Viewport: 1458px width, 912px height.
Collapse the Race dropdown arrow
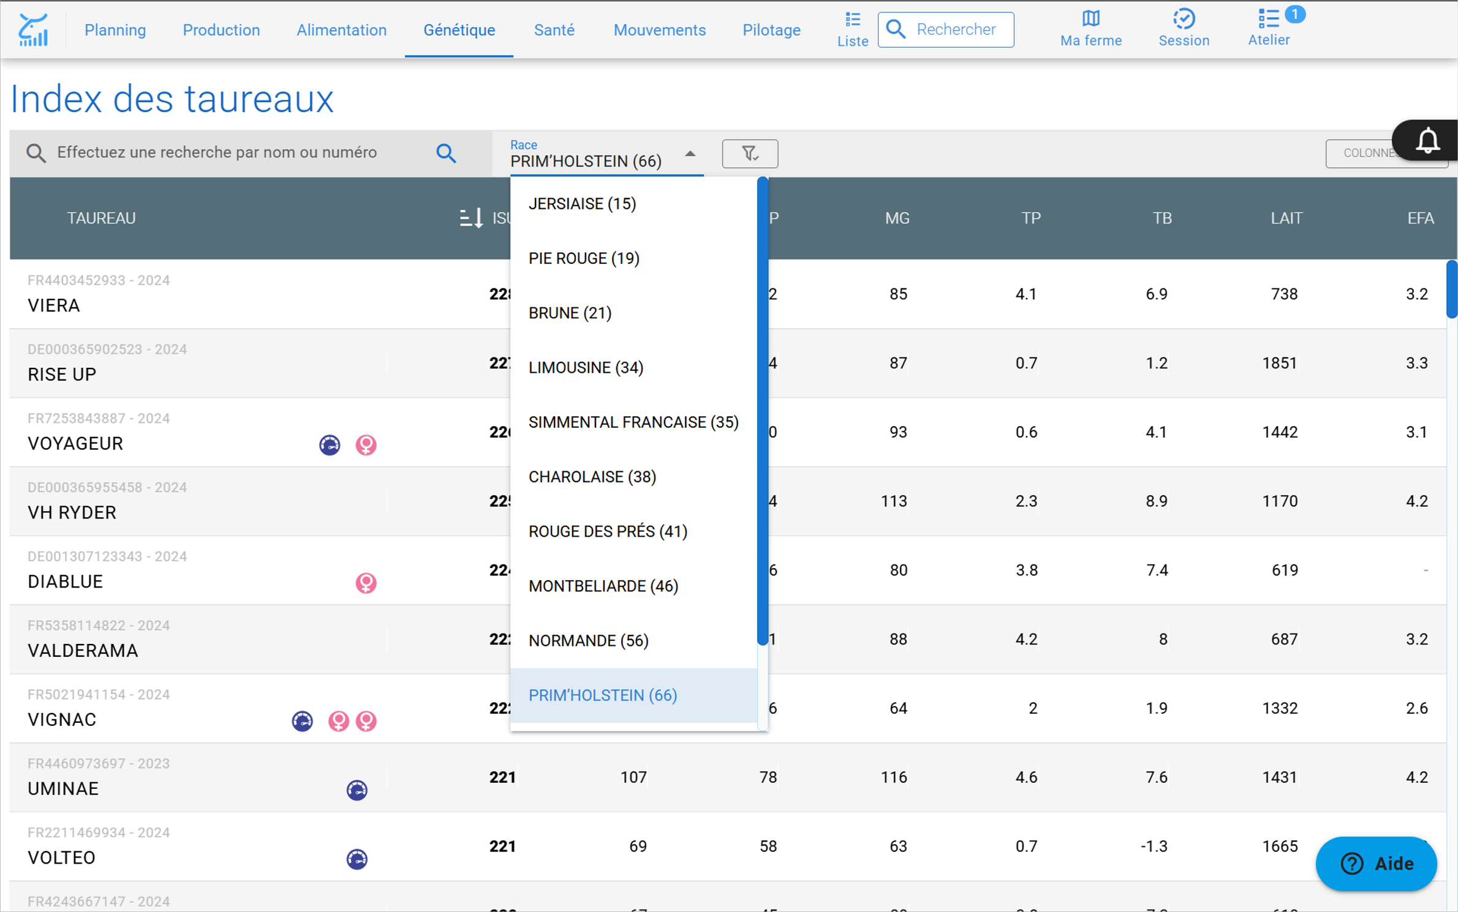(x=690, y=154)
